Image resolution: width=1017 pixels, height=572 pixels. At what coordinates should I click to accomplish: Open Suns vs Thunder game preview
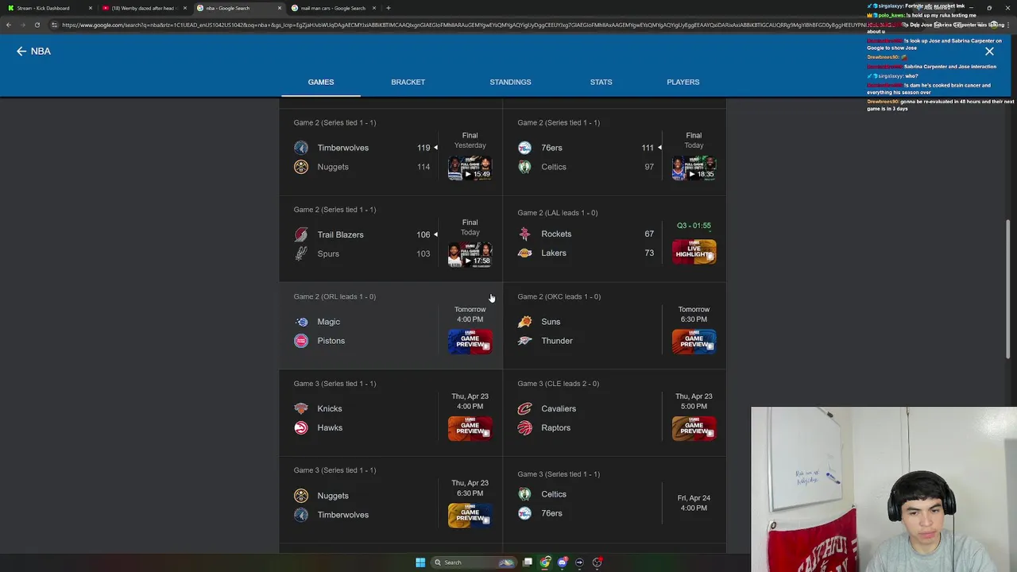coord(694,342)
